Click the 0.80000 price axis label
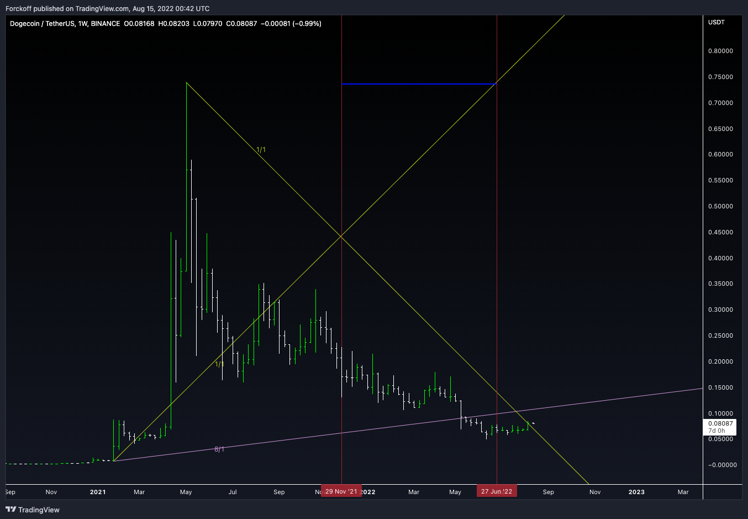The width and height of the screenshot is (748, 519). tap(720, 51)
